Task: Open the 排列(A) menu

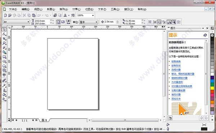Action: (x=64, y=9)
